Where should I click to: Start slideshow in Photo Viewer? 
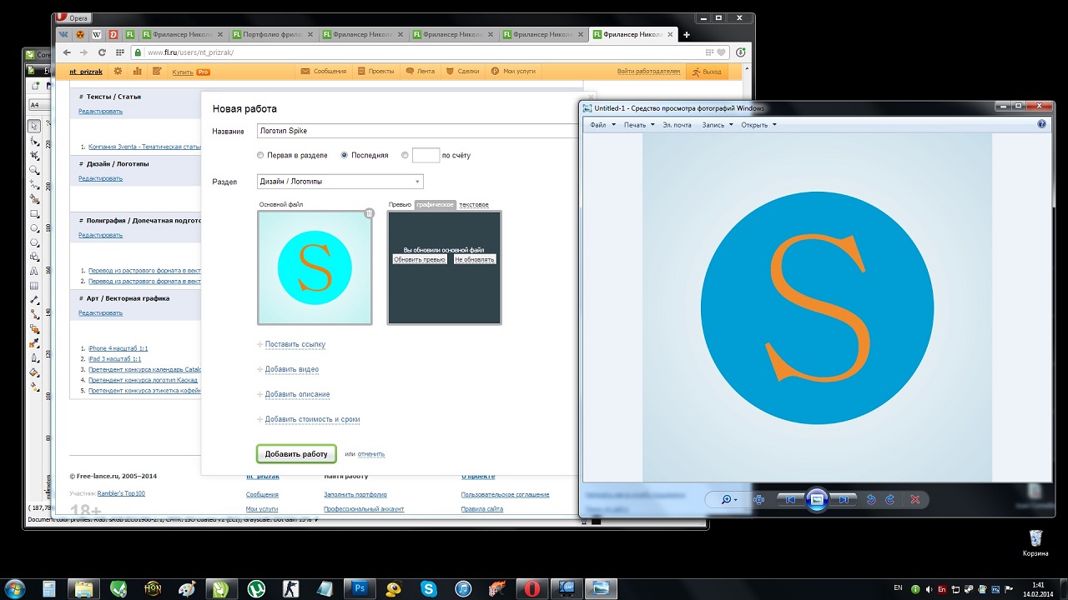(x=817, y=499)
